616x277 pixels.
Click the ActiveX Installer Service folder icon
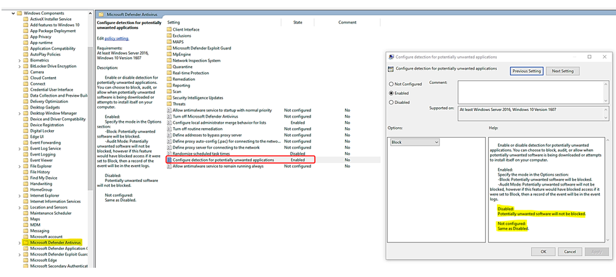click(25, 19)
